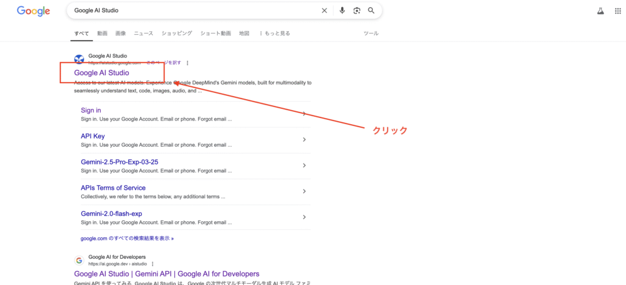Switch to the ニュース tab
The width and height of the screenshot is (626, 285).
(143, 34)
